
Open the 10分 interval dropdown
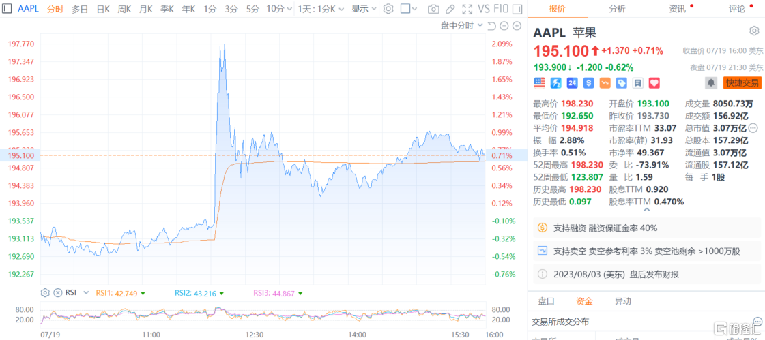[x=280, y=9]
